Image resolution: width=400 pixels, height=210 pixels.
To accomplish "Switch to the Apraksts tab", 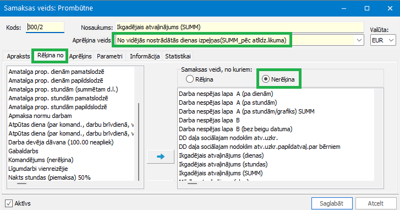I will click(x=18, y=56).
